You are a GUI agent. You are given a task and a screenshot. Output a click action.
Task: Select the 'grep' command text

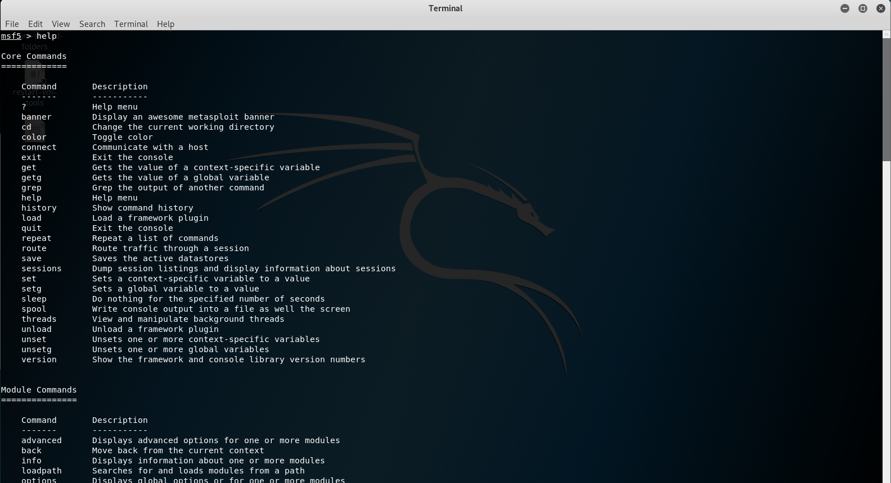coord(31,188)
